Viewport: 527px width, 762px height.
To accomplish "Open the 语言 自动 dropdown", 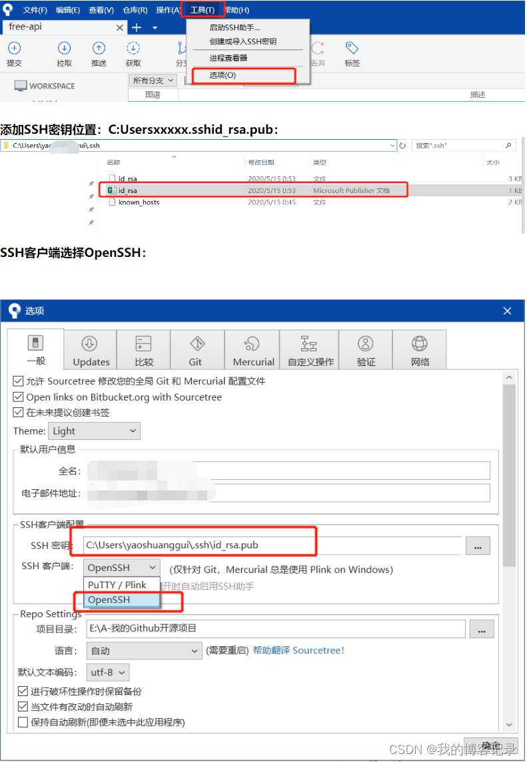I will pyautogui.click(x=144, y=651).
